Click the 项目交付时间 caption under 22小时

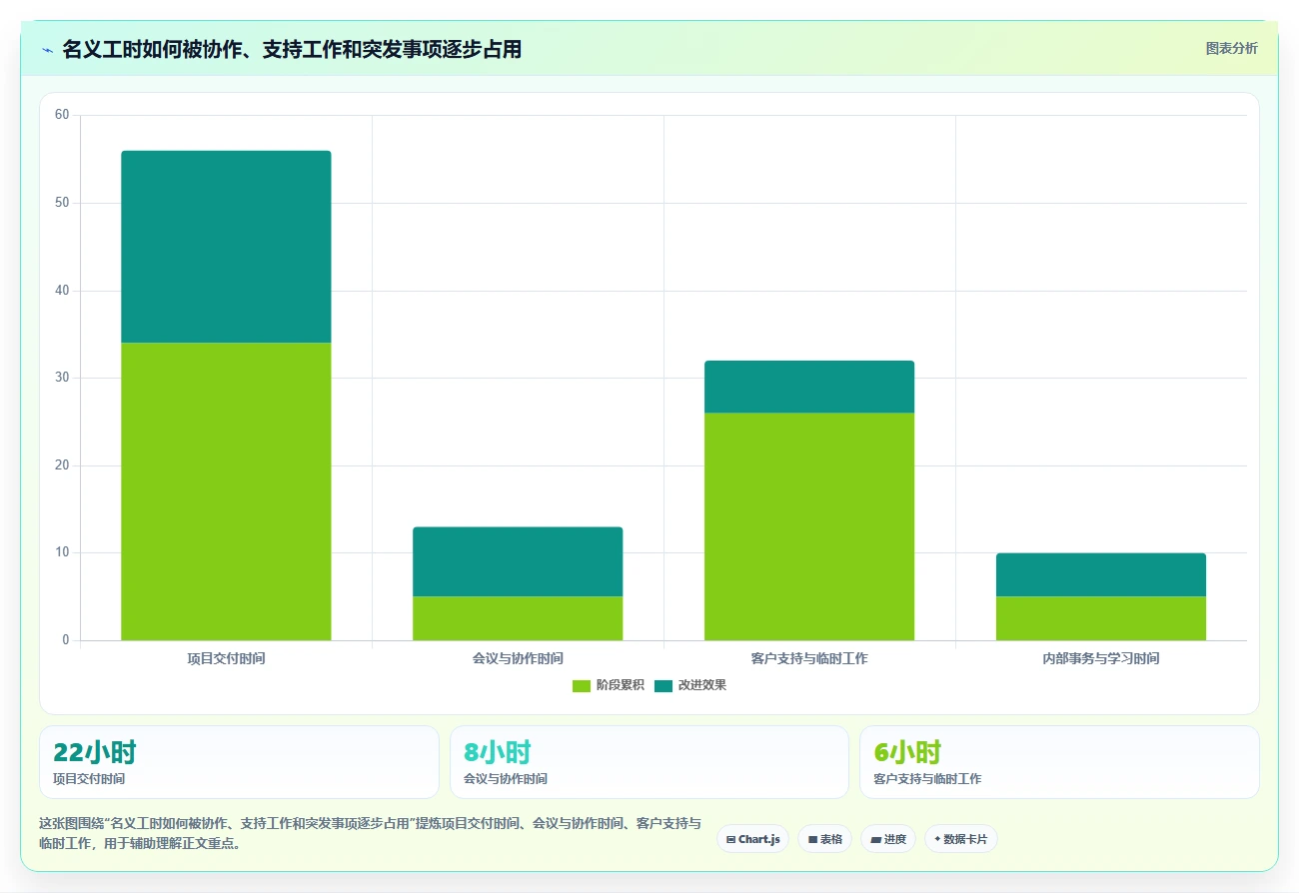click(x=89, y=779)
